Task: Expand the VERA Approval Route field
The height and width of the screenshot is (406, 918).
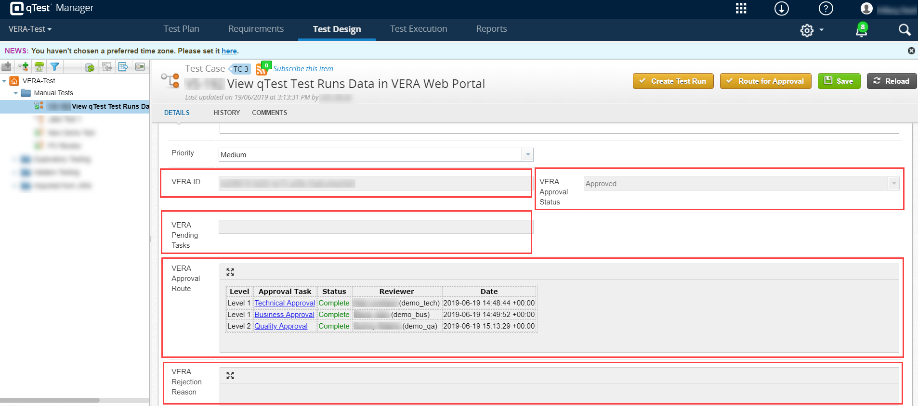Action: tap(230, 272)
